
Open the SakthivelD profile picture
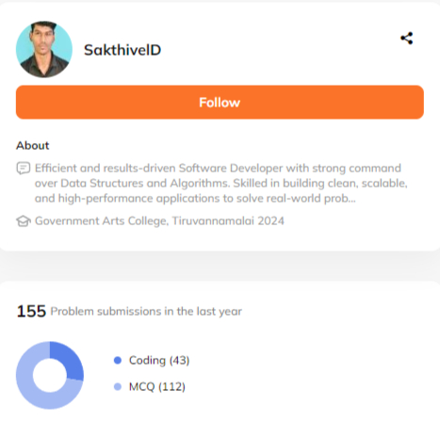(x=44, y=49)
